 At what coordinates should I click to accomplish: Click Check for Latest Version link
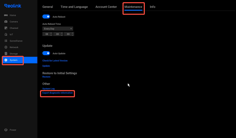coord(55,61)
